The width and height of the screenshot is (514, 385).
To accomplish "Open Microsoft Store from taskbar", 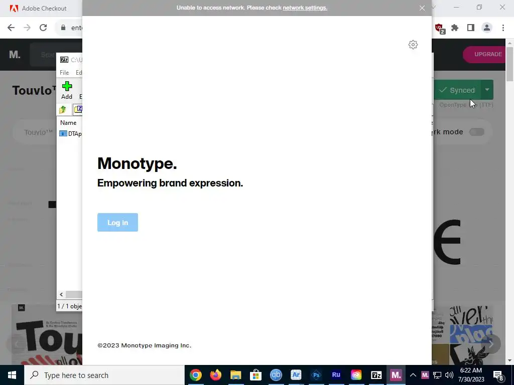I will point(255,375).
